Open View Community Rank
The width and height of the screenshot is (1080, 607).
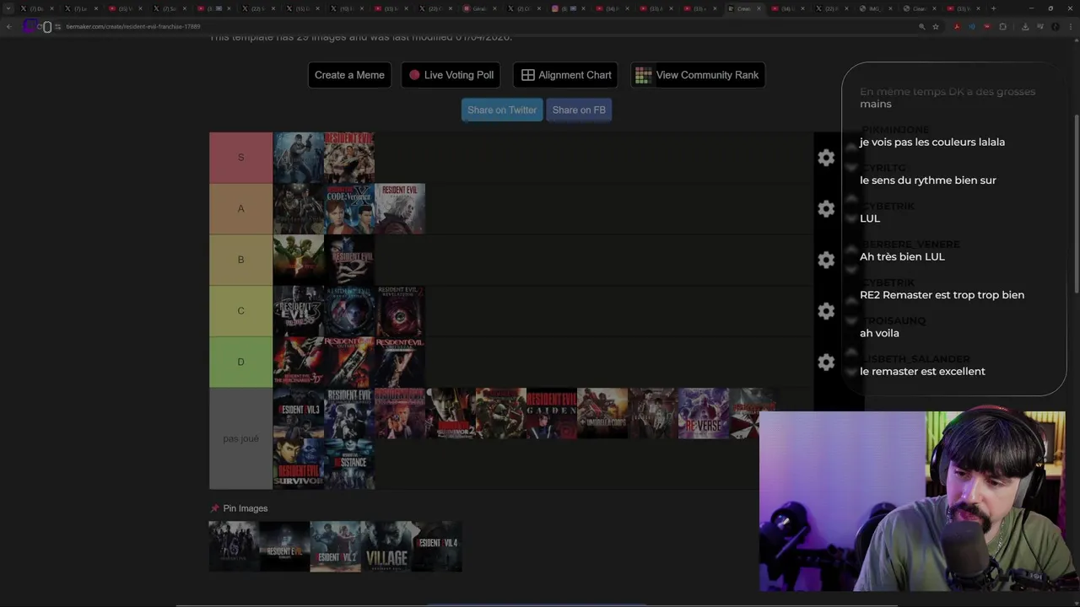coord(698,75)
